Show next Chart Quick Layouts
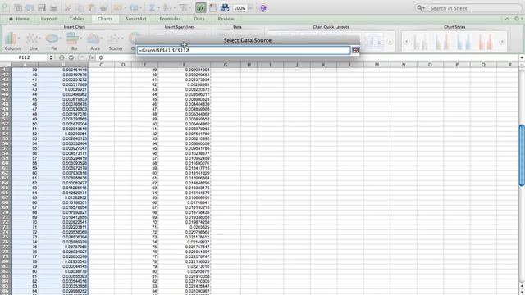 [x=390, y=42]
